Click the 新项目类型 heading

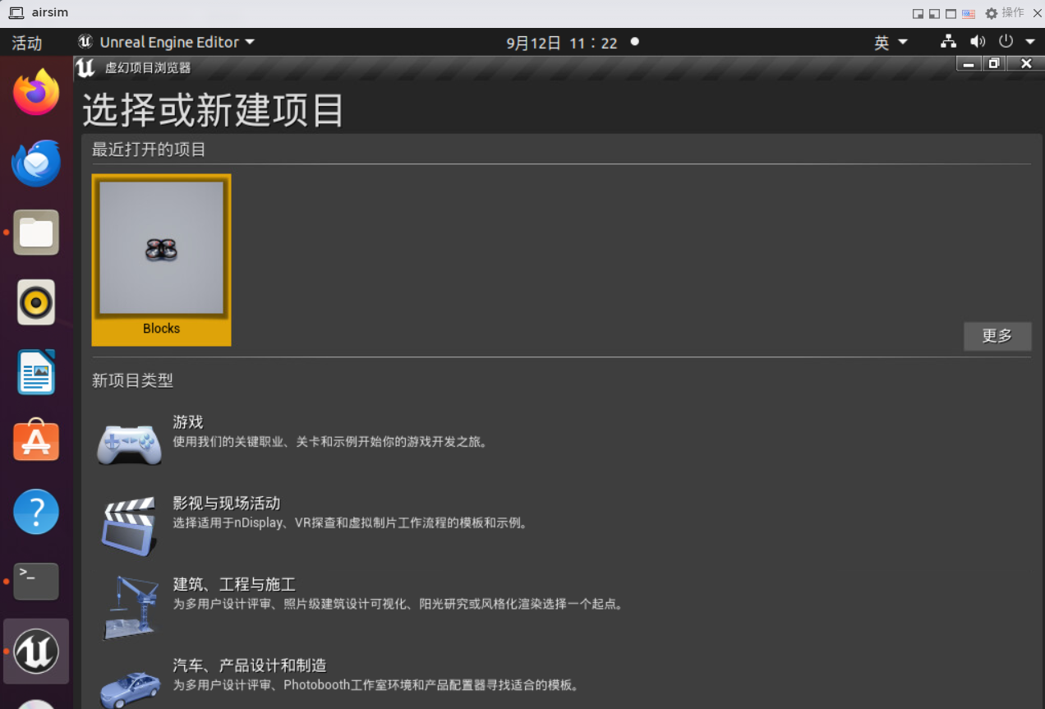(x=133, y=380)
